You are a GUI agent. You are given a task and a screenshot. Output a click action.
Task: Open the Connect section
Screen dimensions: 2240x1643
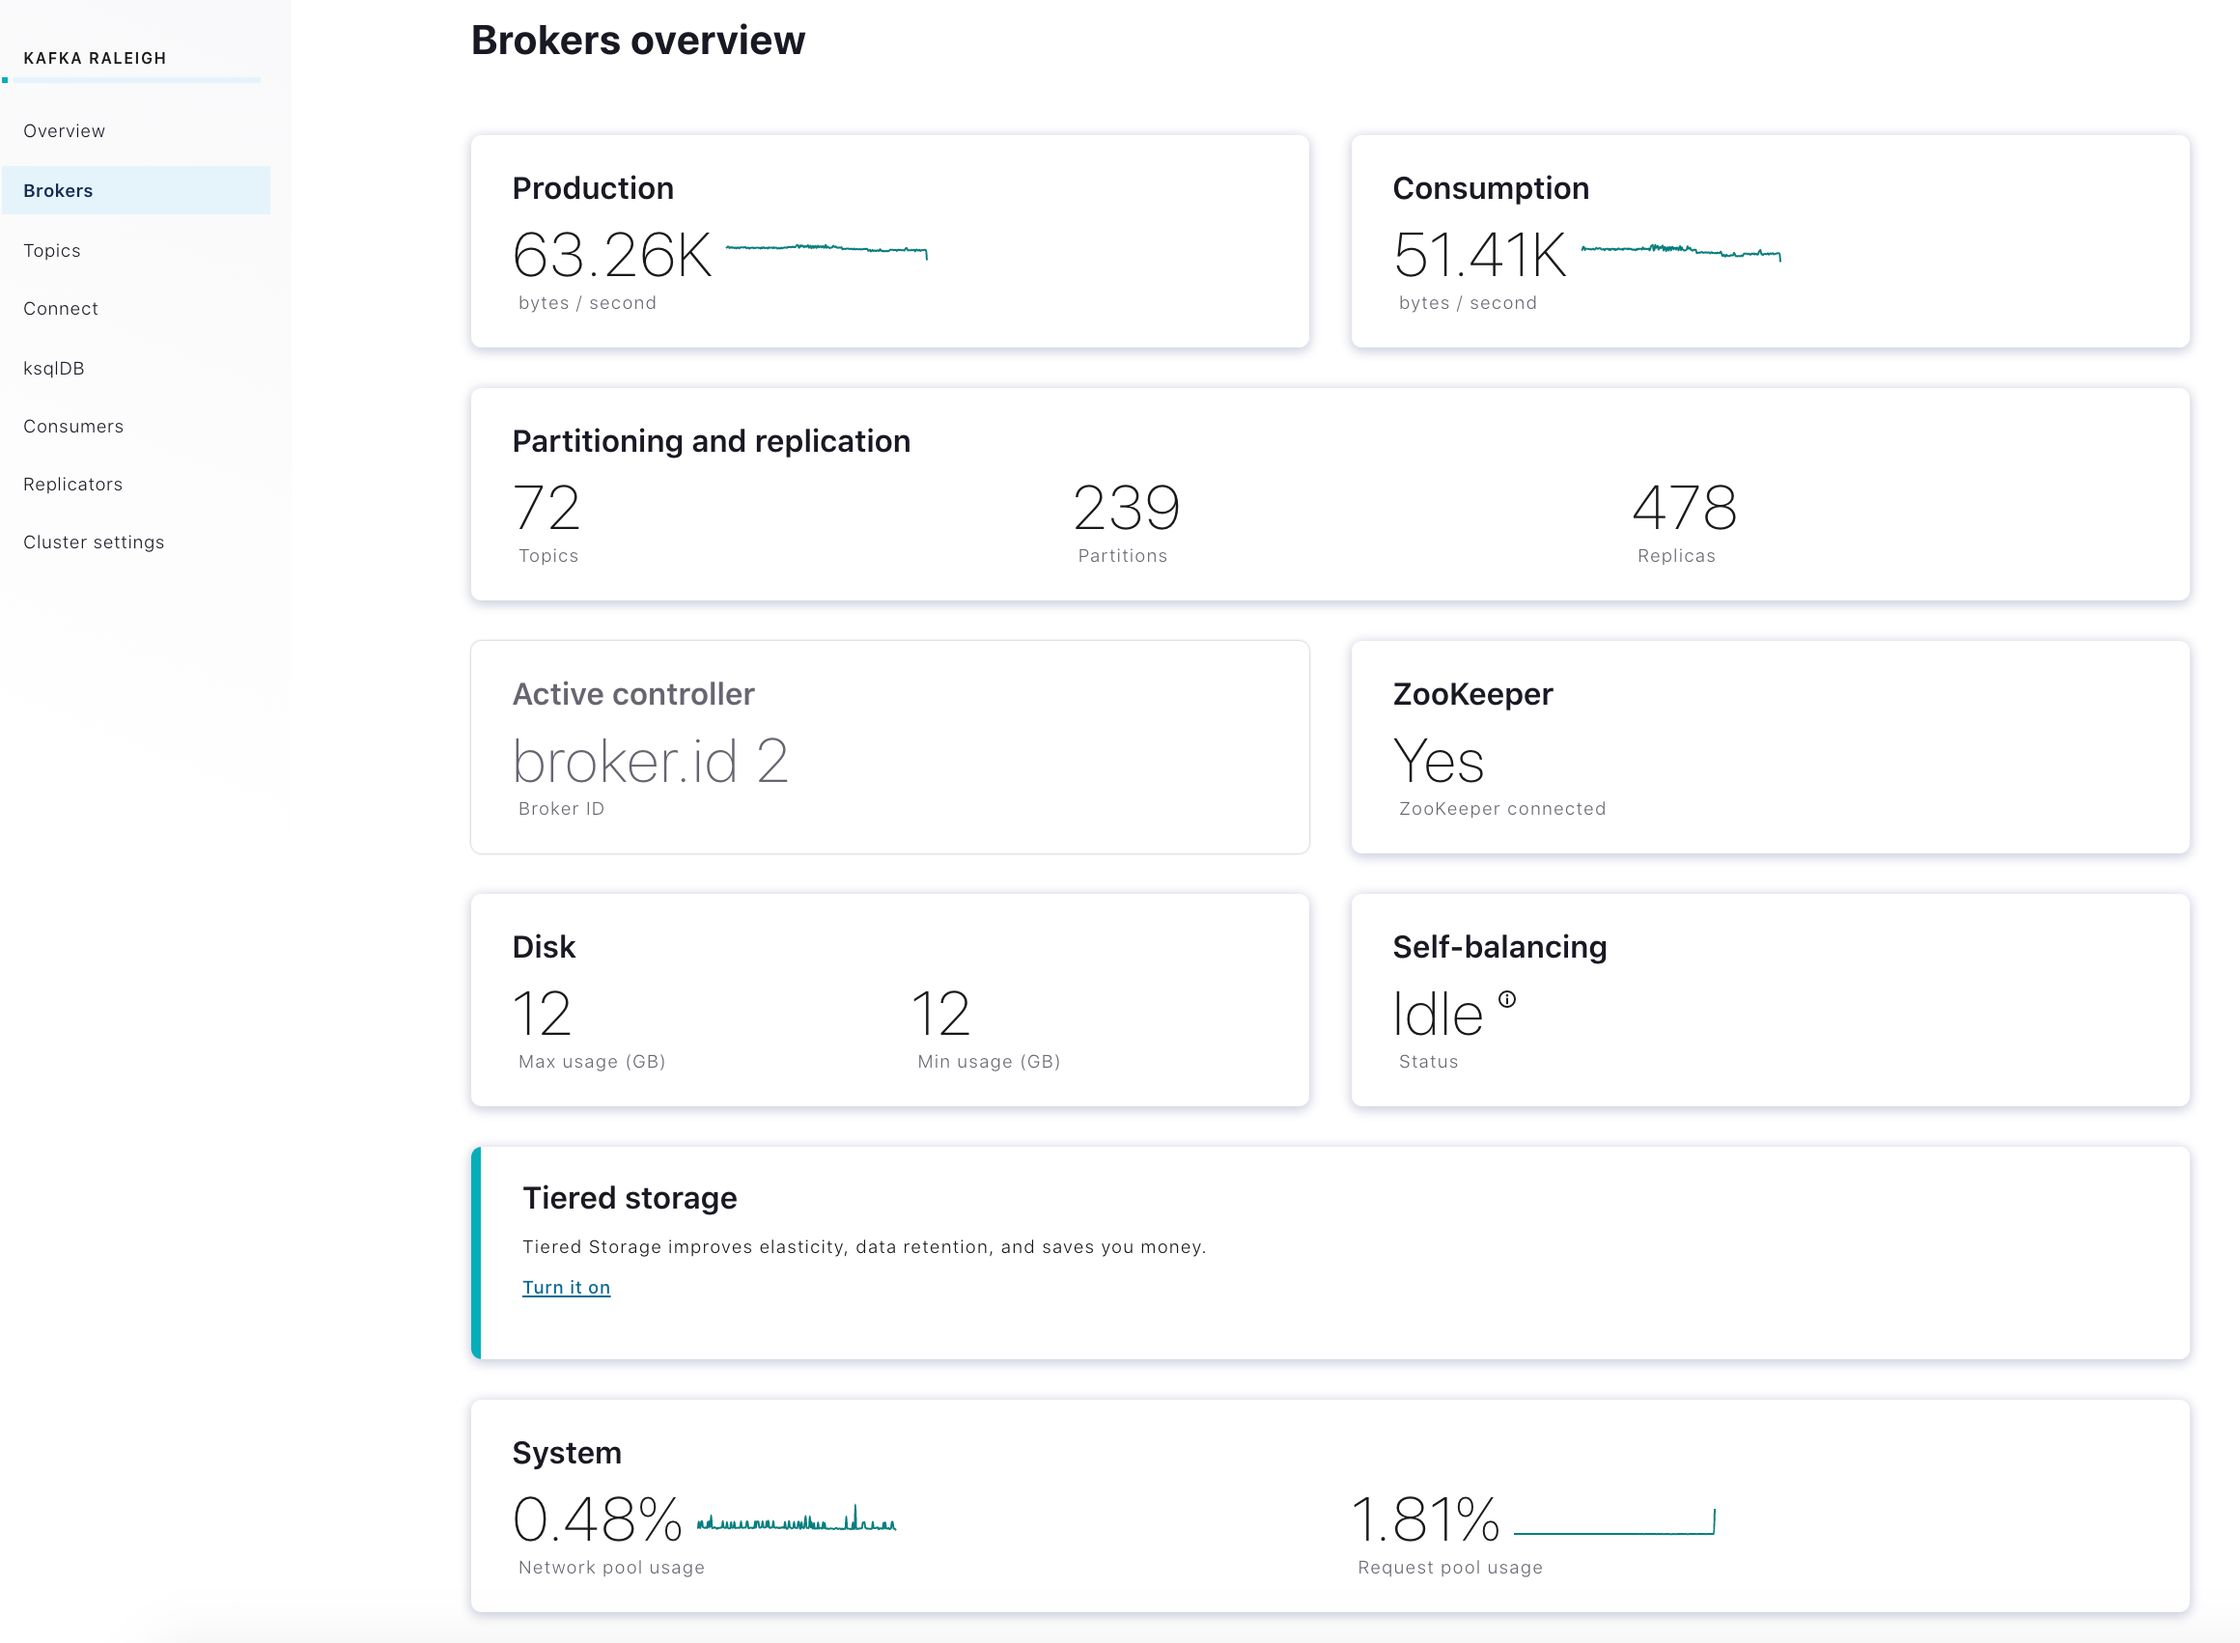tap(61, 309)
